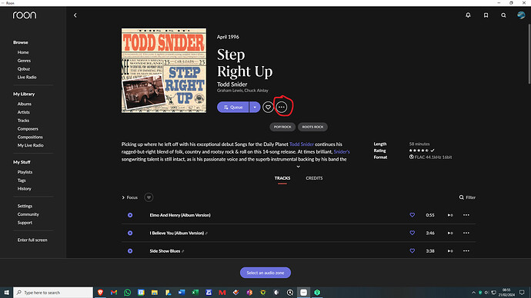The height and width of the screenshot is (298, 531).
Task: Open Support in the sidebar
Action: 25,223
